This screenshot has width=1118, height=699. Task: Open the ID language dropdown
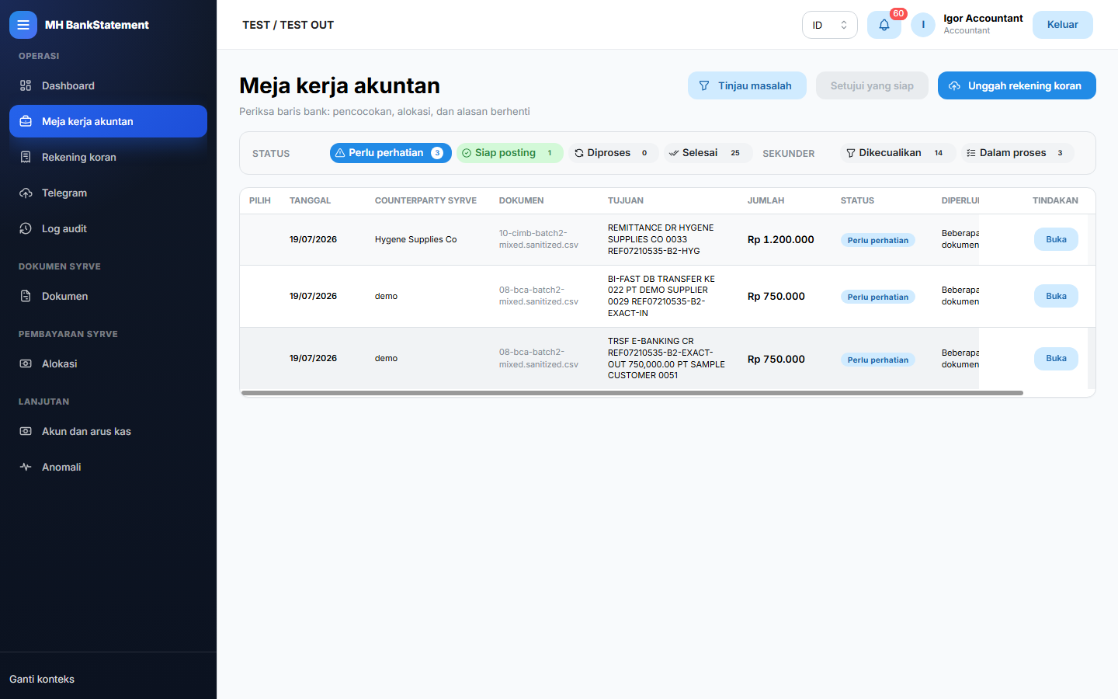829,25
